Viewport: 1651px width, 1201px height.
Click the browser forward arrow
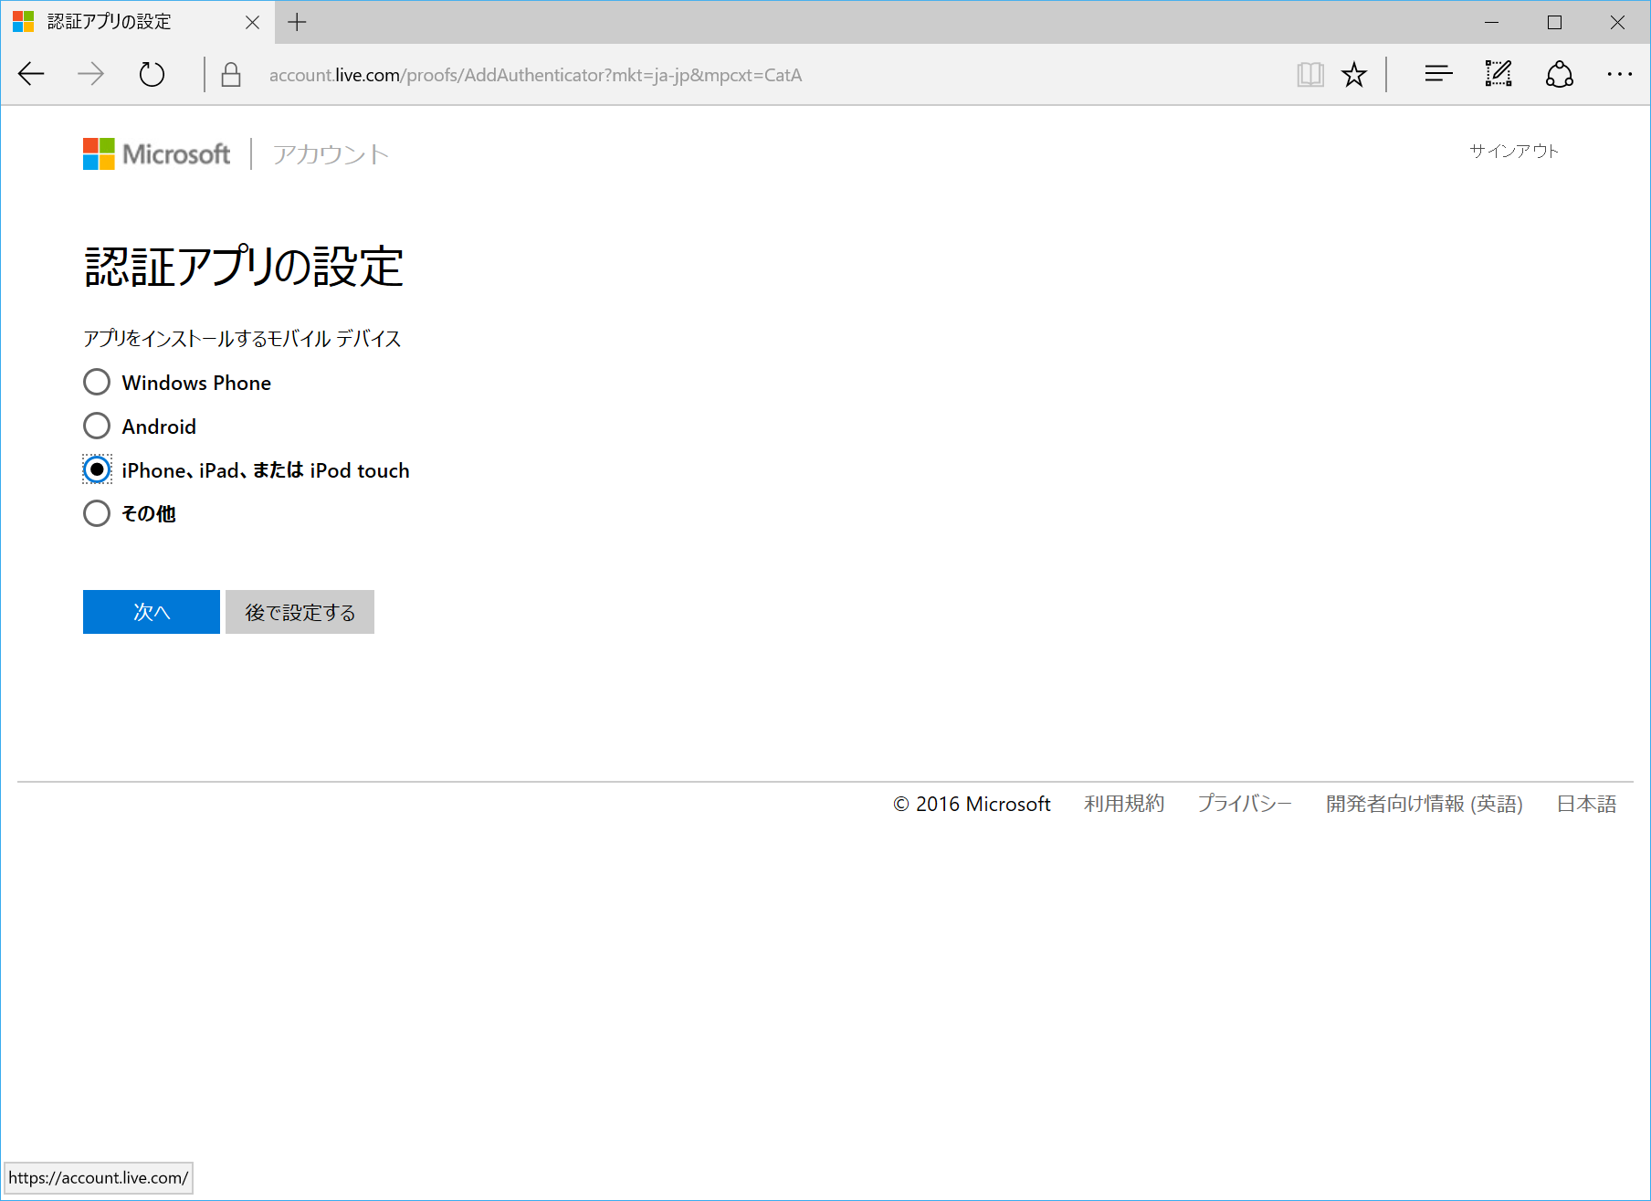point(90,74)
